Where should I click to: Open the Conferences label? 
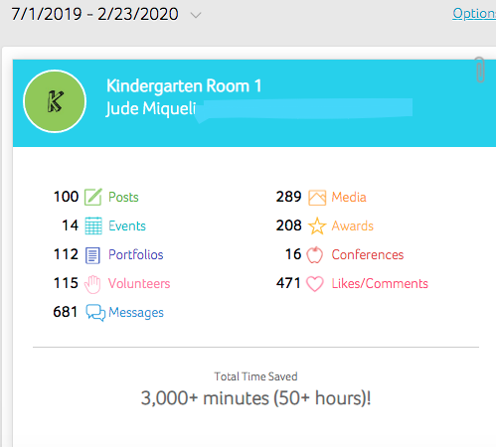coord(368,255)
